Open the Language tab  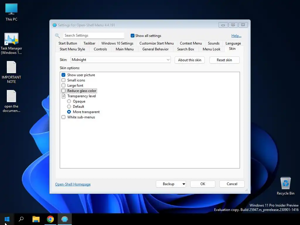point(233,43)
